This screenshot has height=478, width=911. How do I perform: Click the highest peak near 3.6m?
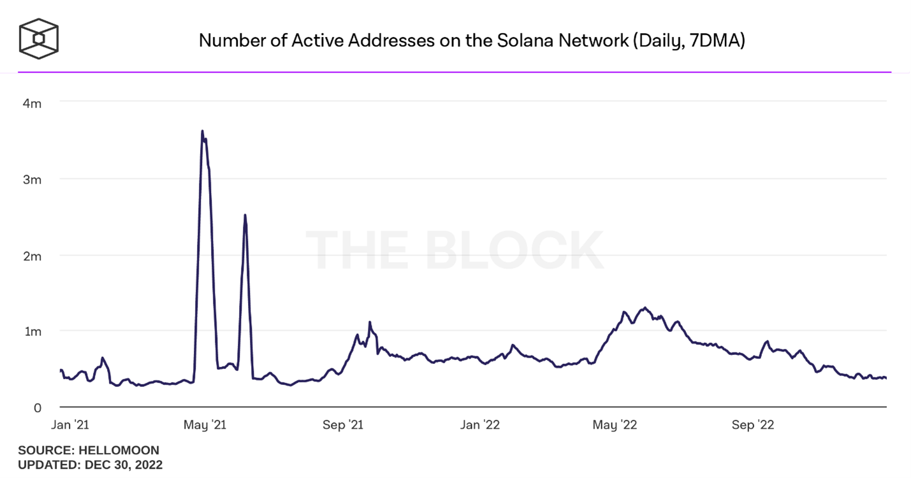[202, 131]
